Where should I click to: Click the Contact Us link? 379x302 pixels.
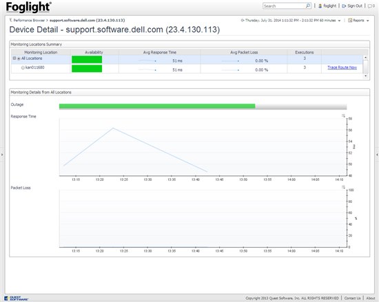pos(352,298)
